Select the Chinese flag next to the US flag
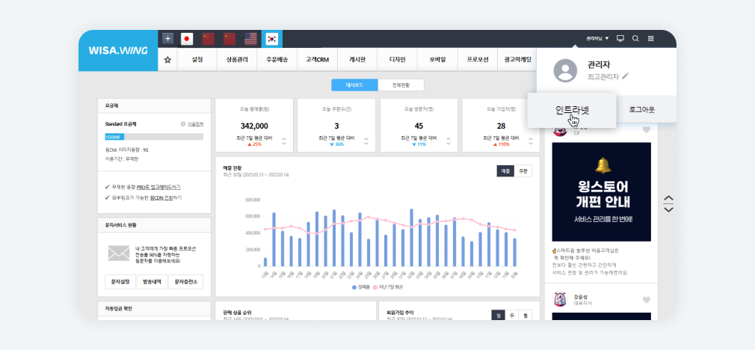Image resolution: width=755 pixels, height=350 pixels. [x=229, y=39]
